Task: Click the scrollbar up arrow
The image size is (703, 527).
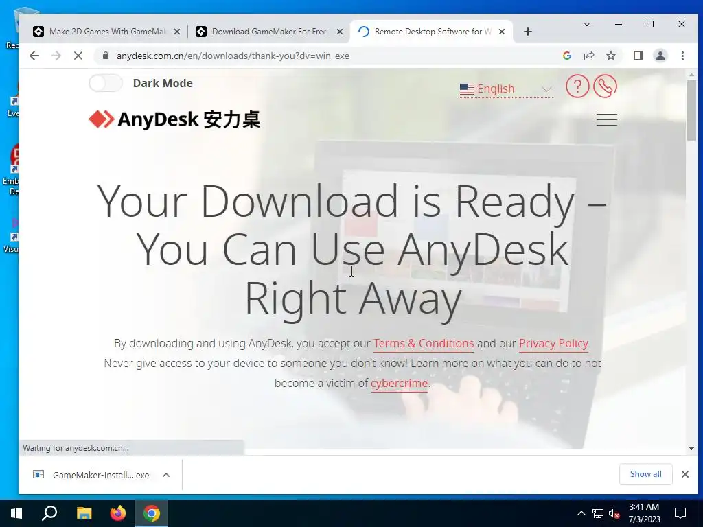Action: [x=691, y=74]
